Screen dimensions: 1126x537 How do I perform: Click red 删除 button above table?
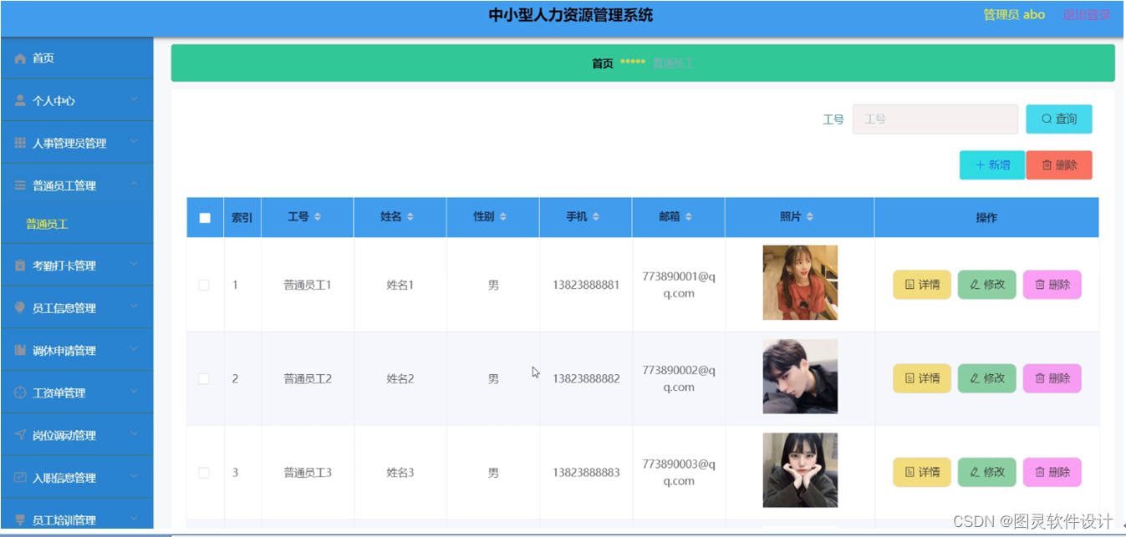pos(1059,165)
